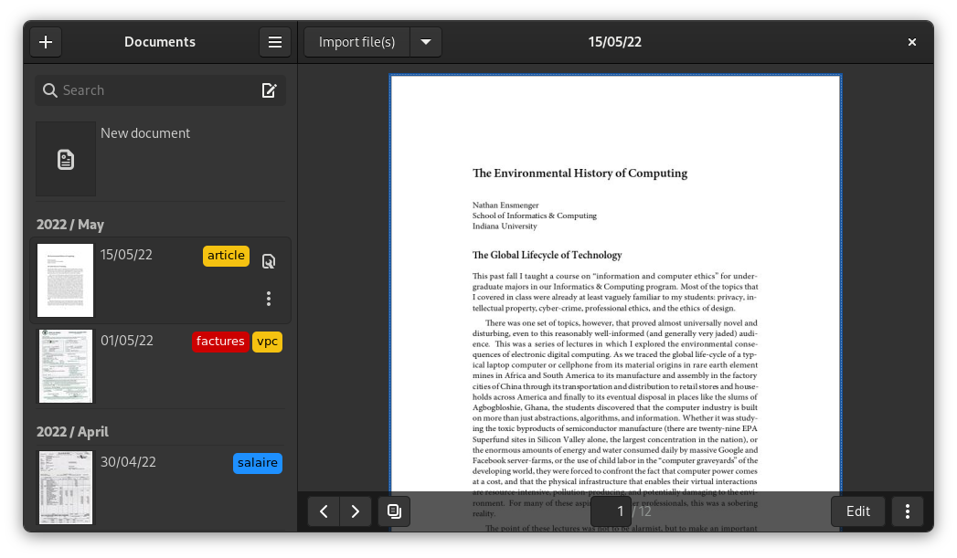Click the Edit button
Screen dimensions: 957x558
tap(857, 511)
